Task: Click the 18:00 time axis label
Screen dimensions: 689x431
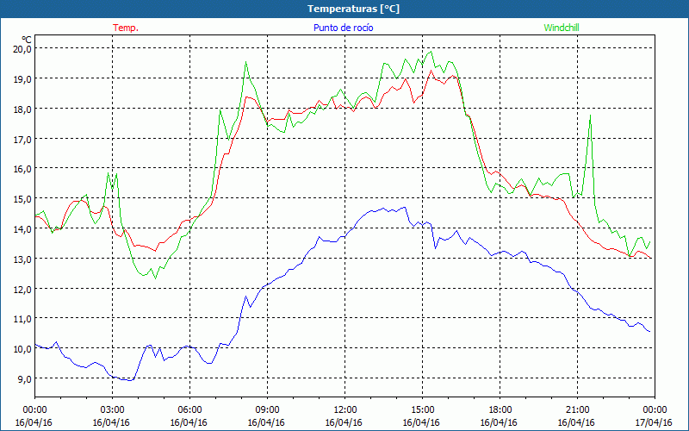Action: tap(500, 410)
